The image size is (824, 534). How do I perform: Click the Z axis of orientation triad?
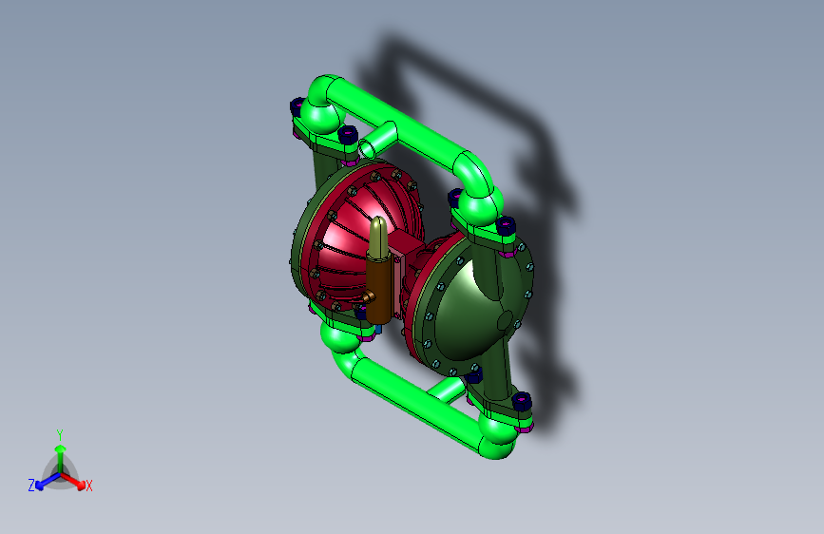[x=42, y=483]
